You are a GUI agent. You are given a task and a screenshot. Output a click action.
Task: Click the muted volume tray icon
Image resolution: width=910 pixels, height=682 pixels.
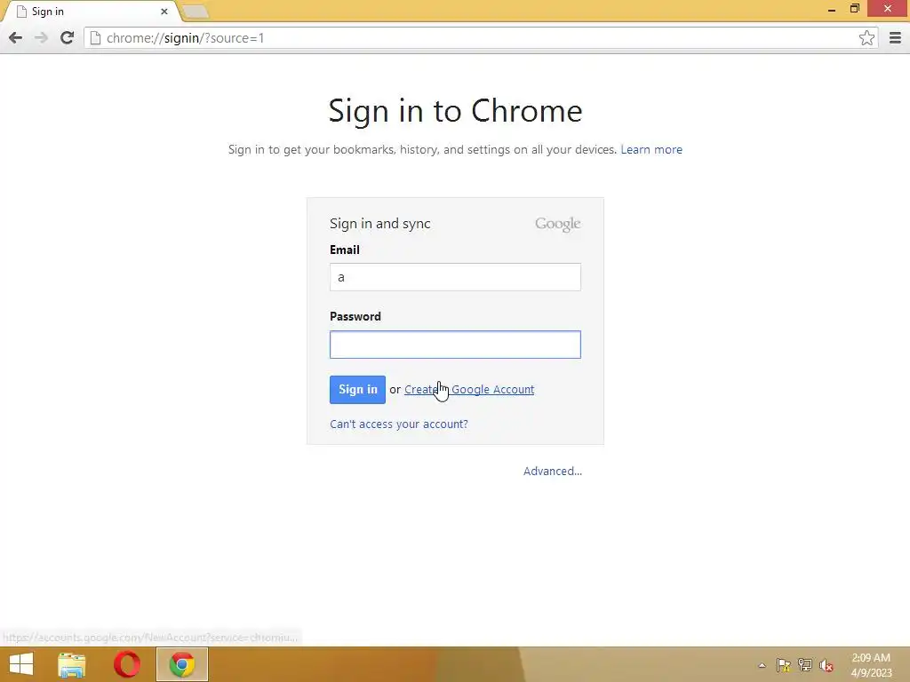[826, 665]
